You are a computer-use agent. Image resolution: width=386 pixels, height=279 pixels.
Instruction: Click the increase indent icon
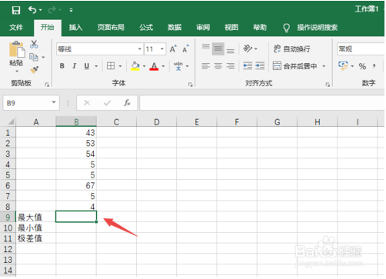pyautogui.click(x=260, y=66)
